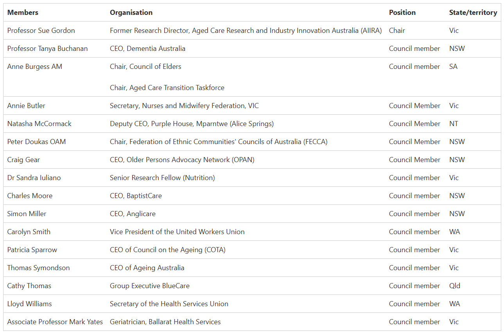The height and width of the screenshot is (334, 504).
Task: Click the Organisation column header
Action: [x=131, y=13]
